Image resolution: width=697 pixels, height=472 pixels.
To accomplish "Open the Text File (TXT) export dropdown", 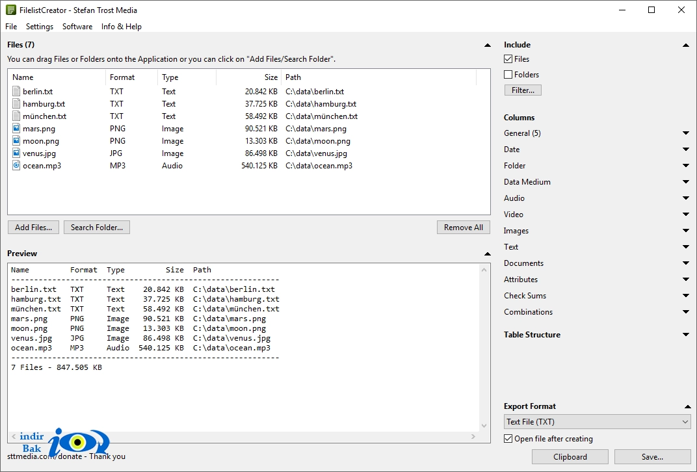I will click(x=597, y=422).
